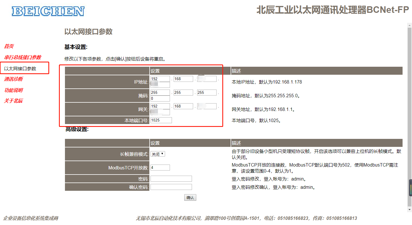412x225 pixels.
Task: Click the vertical scrollbar thumb
Action: tap(410, 117)
